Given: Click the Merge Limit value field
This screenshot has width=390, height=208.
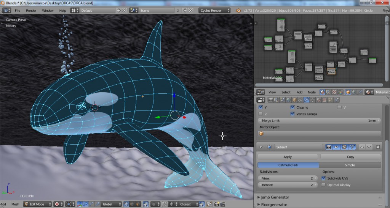Looking at the screenshot, I should click(x=319, y=120).
